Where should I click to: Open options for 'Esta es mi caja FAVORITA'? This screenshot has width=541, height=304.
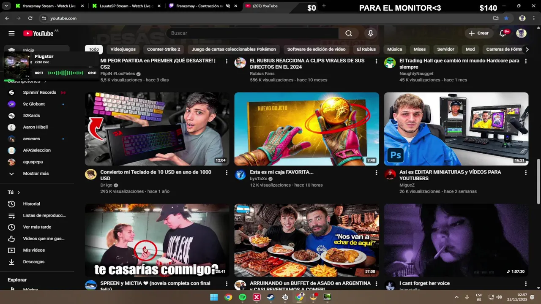[x=376, y=173]
